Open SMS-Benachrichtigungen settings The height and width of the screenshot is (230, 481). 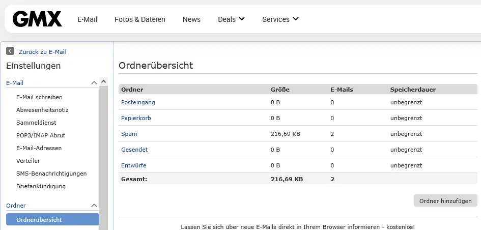pyautogui.click(x=51, y=174)
